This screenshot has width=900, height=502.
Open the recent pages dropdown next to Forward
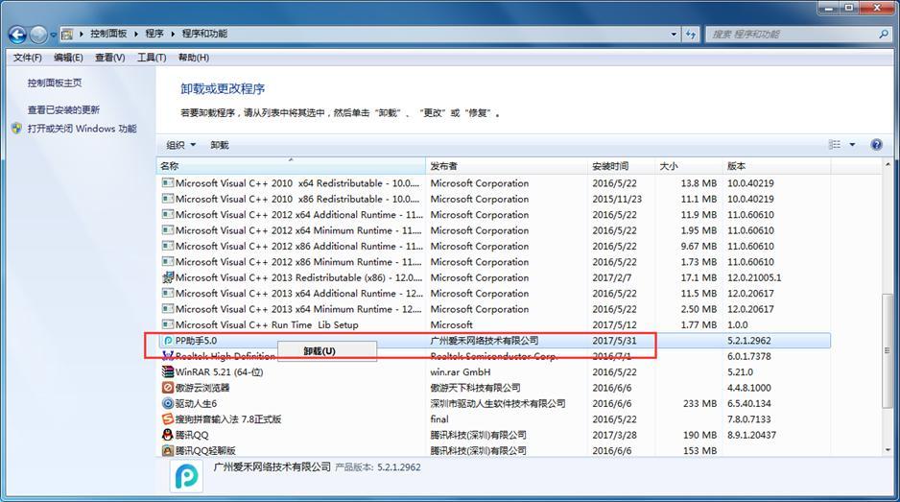click(54, 36)
